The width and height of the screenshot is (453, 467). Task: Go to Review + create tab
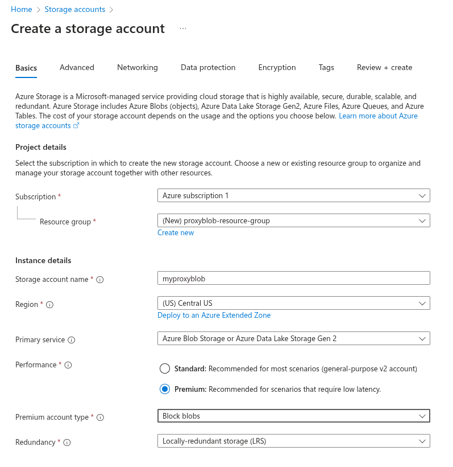pos(384,67)
